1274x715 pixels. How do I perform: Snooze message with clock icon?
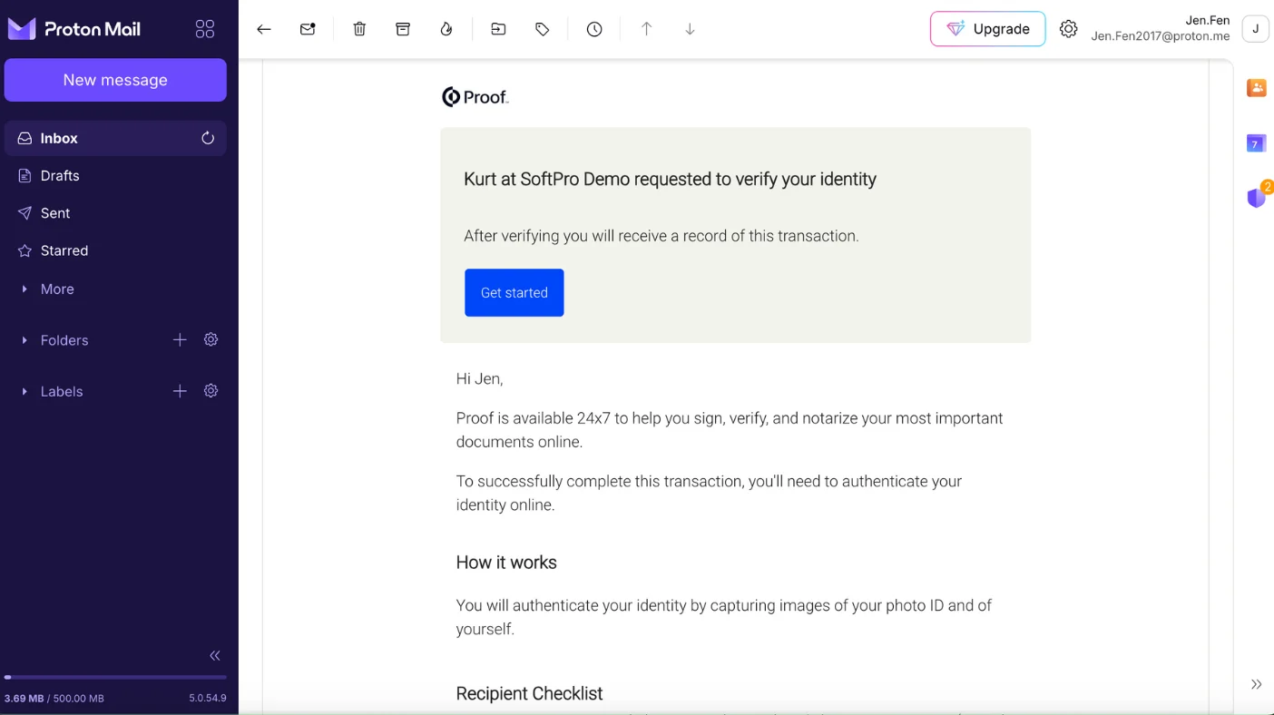(x=594, y=29)
